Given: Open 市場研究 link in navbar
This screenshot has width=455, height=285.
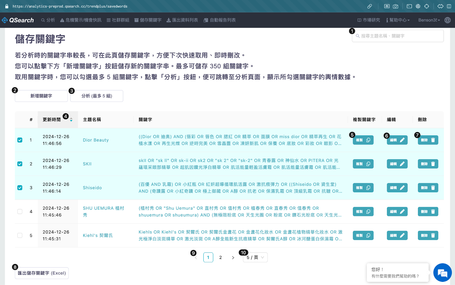Looking at the screenshot, I should click(369, 20).
